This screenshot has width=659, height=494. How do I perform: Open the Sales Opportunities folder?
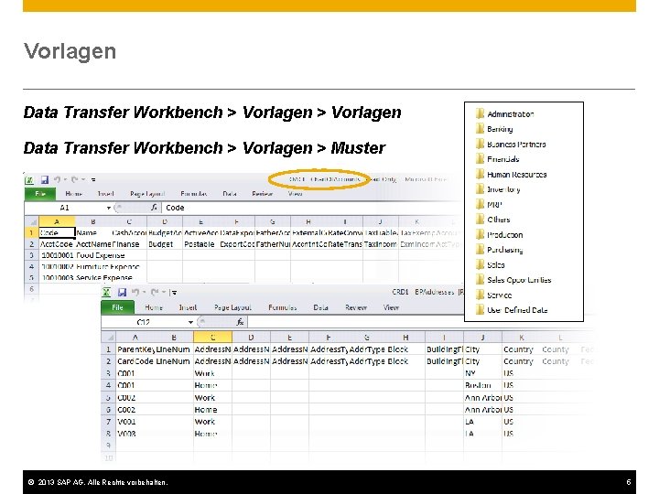513,280
